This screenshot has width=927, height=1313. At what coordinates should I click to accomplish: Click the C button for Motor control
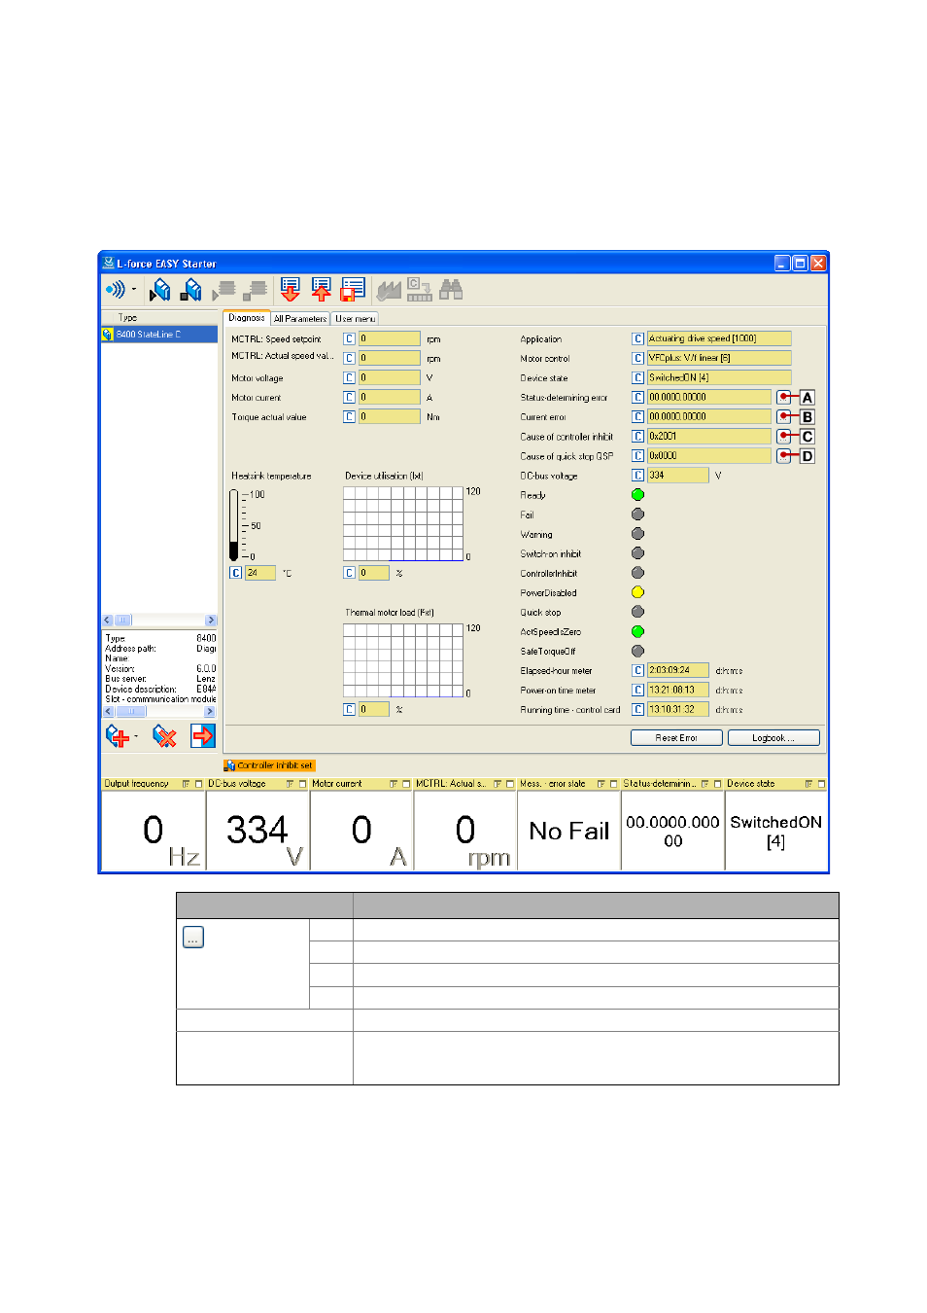coord(638,359)
